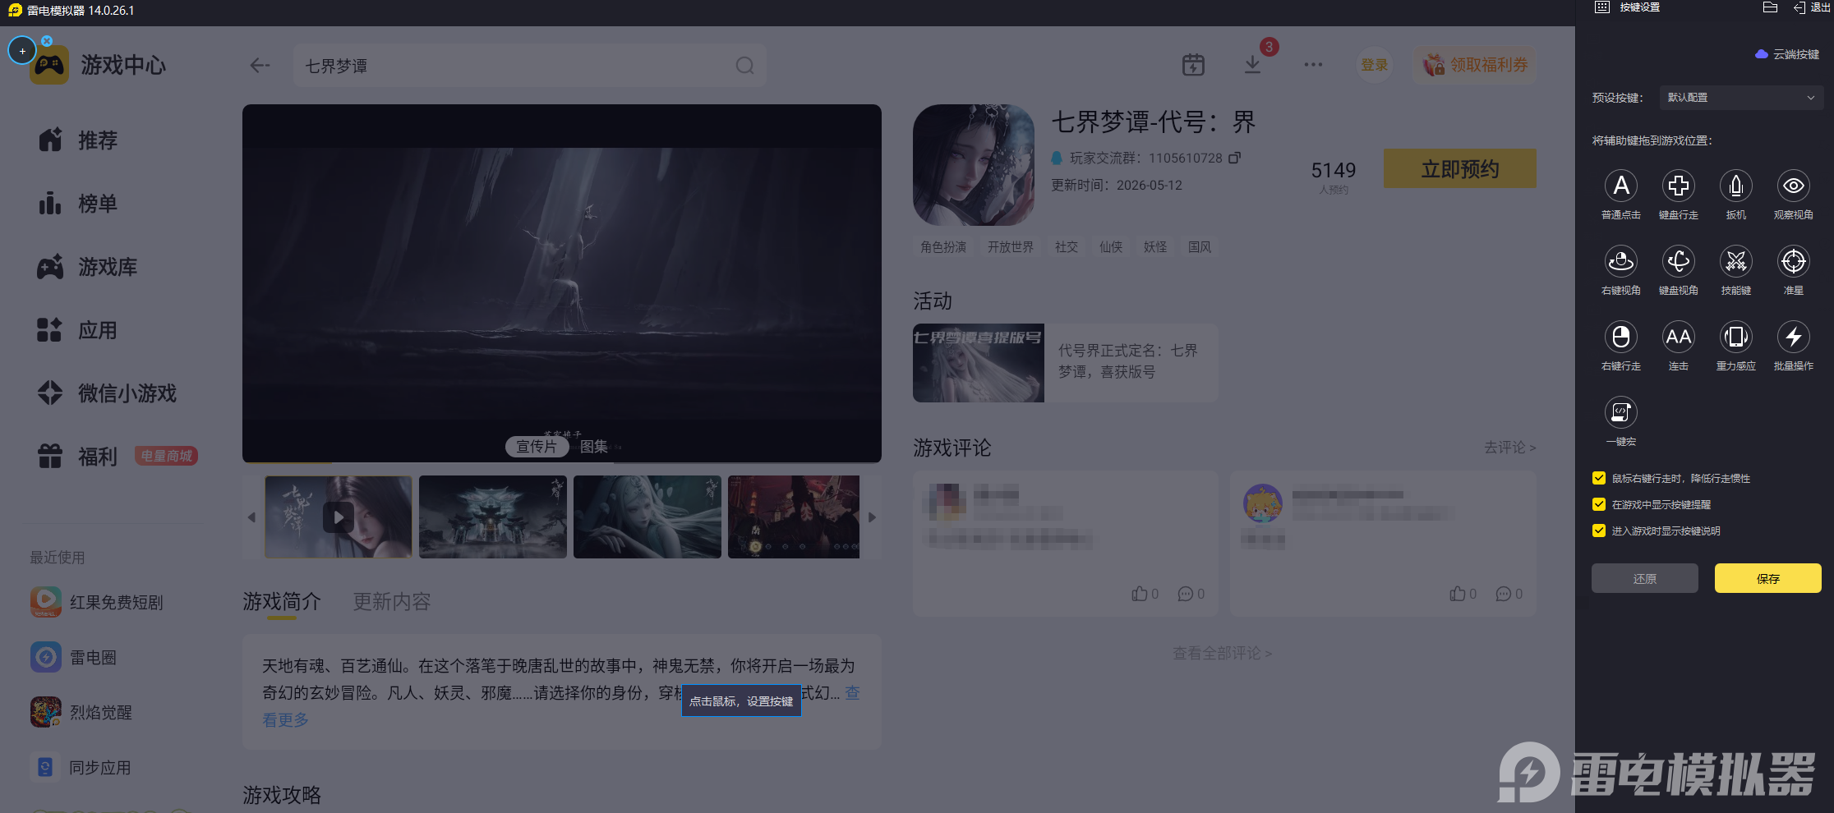Switch to the 更新内容 tab

point(392,602)
